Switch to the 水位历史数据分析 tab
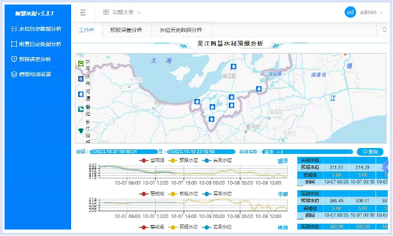Image resolution: width=393 pixels, height=236 pixels. (181, 30)
